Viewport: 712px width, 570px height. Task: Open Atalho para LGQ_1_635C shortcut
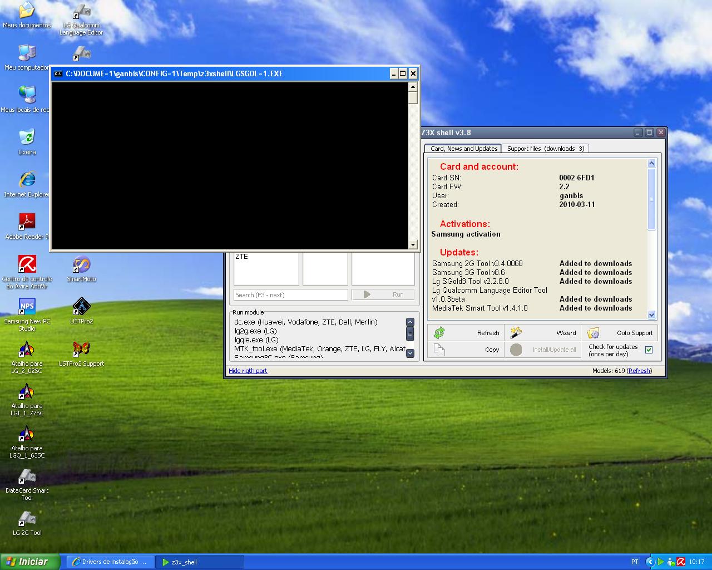click(x=27, y=441)
